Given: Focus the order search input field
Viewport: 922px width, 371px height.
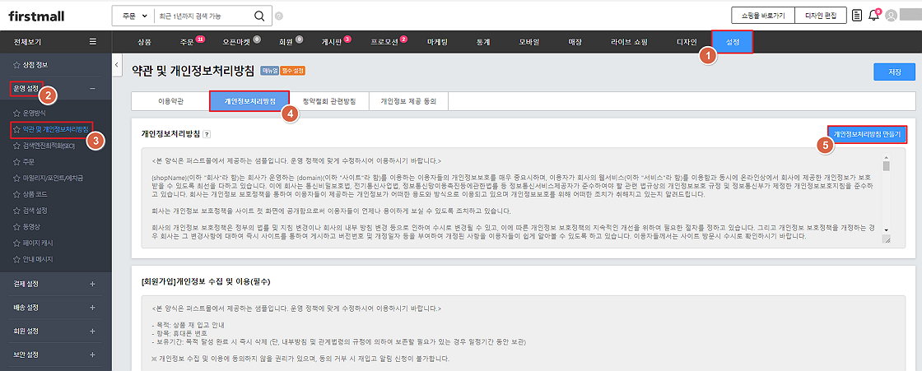Looking at the screenshot, I should 203,16.
